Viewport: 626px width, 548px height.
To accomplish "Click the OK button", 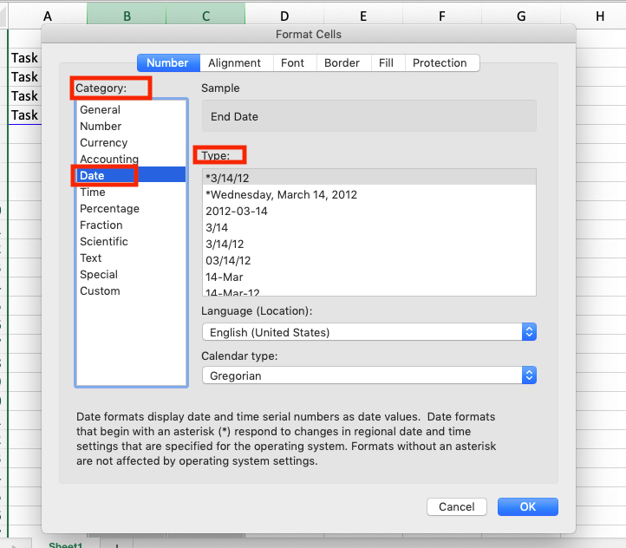I will pyautogui.click(x=527, y=506).
